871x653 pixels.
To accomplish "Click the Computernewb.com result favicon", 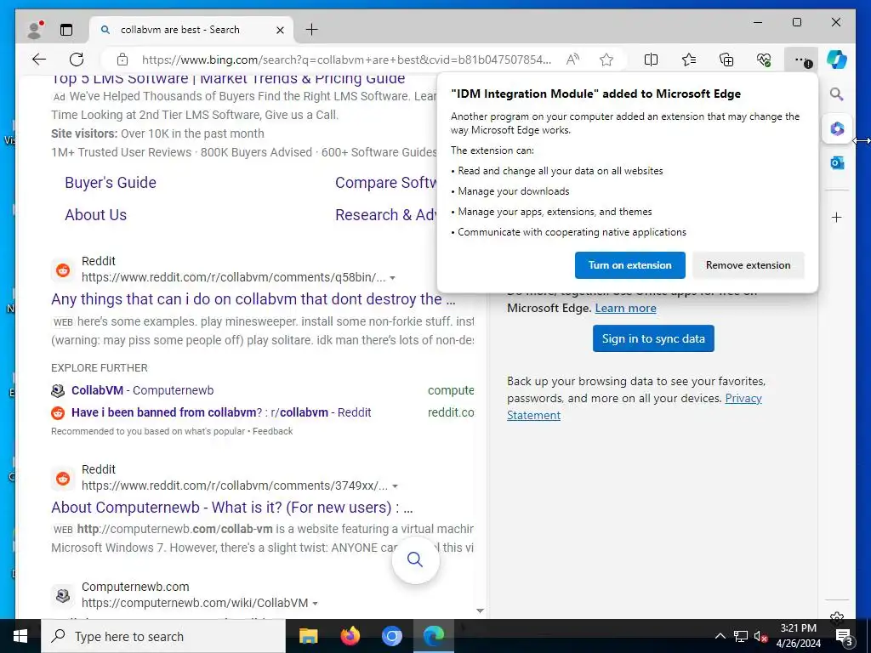I will [63, 596].
